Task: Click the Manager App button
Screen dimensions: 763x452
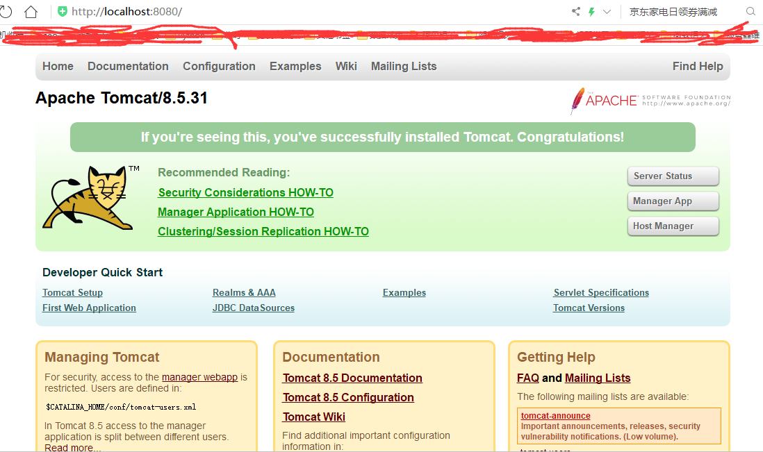Action: (673, 201)
